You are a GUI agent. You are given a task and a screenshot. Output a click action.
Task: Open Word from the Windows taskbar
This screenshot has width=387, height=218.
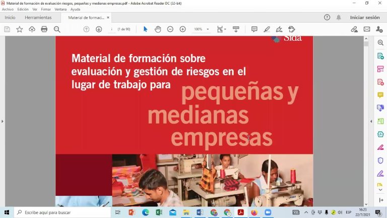(x=200, y=212)
